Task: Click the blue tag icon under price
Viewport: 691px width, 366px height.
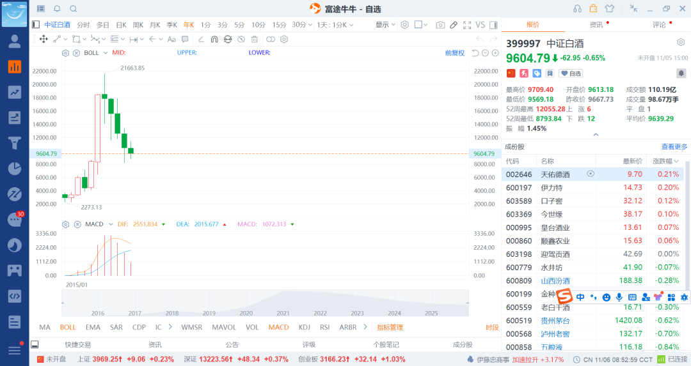Action: pyautogui.click(x=537, y=73)
